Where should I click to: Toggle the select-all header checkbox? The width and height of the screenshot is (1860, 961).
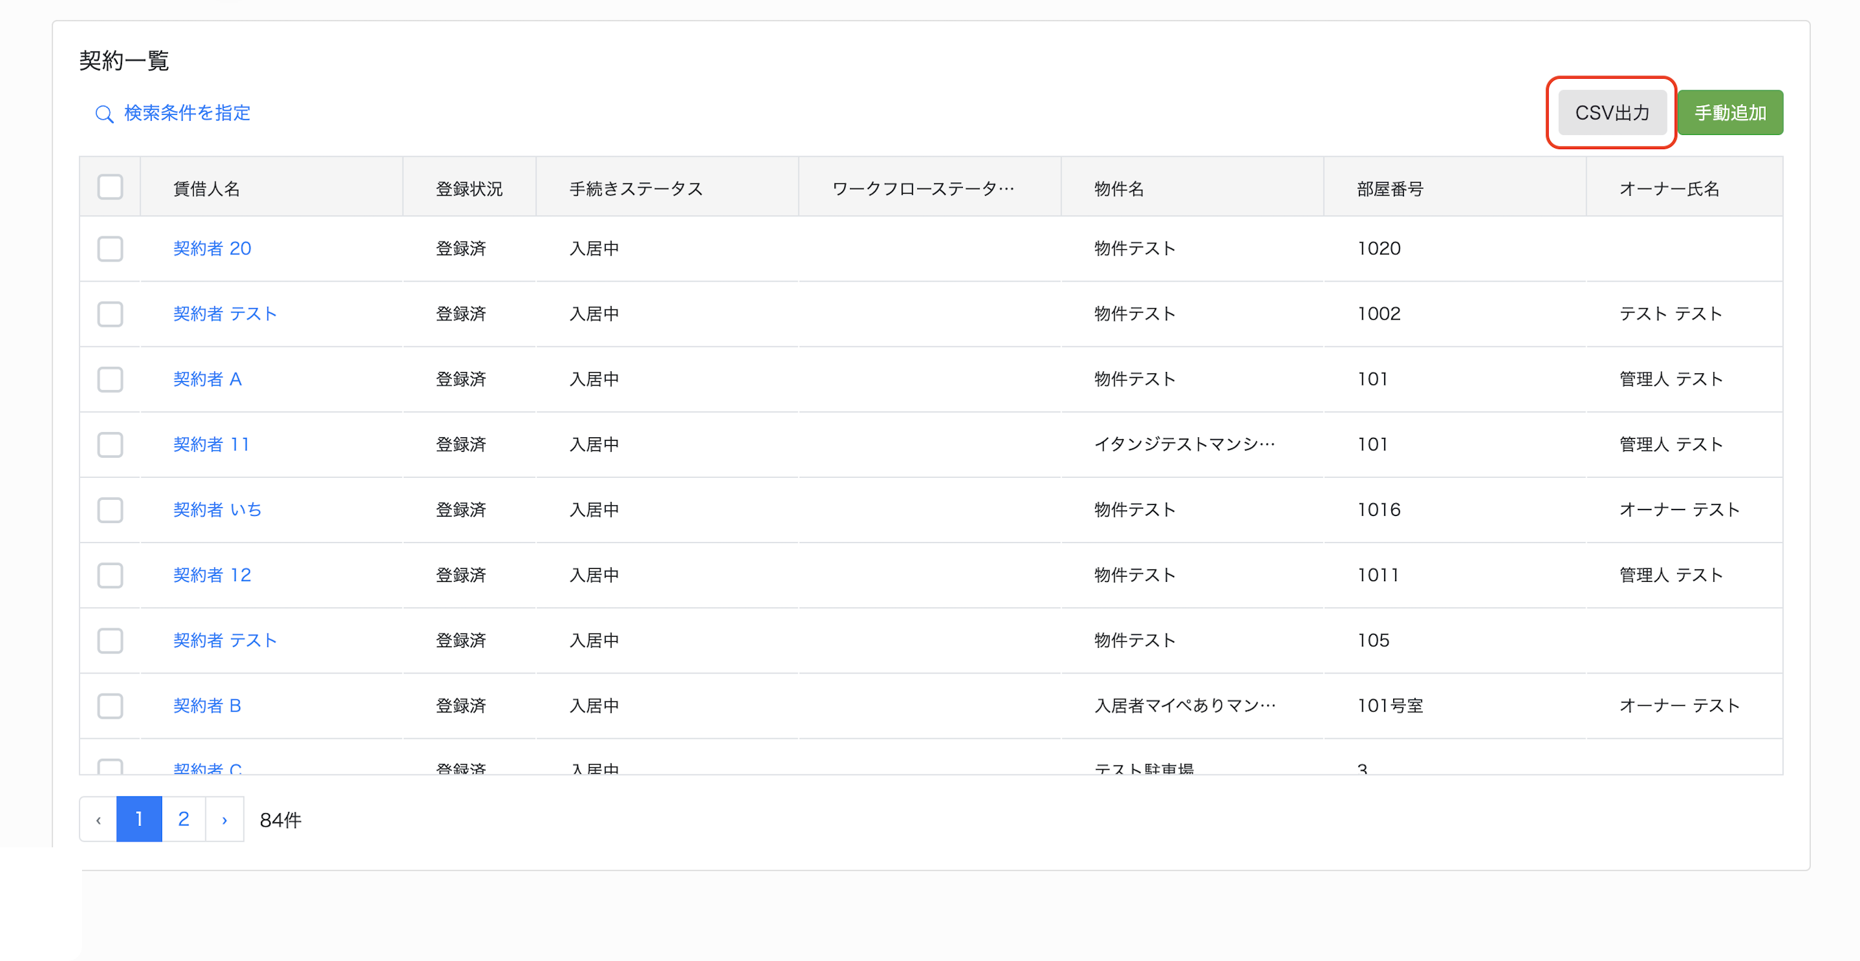coord(110,187)
